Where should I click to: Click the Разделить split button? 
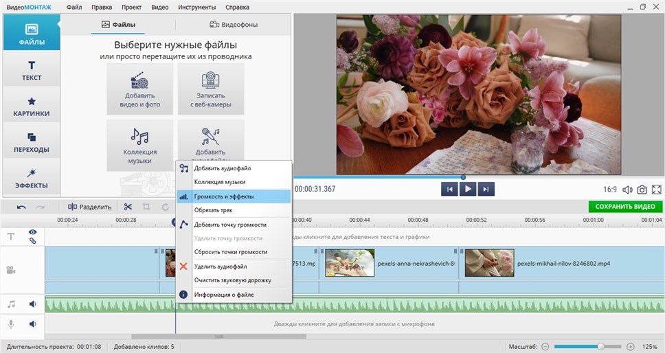coord(89,207)
